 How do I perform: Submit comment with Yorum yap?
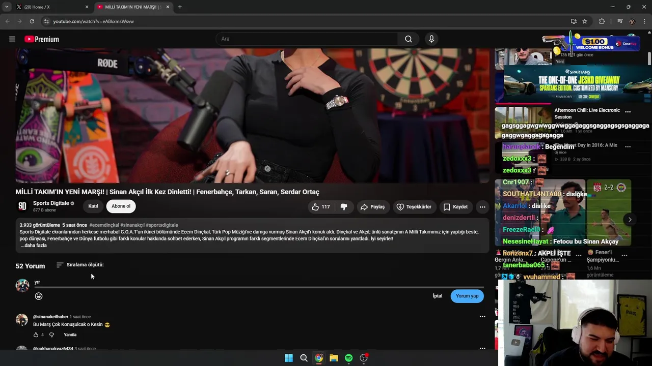tap(467, 296)
